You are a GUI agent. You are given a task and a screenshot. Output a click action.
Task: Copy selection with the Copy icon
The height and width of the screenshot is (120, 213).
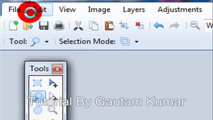tap(94, 26)
